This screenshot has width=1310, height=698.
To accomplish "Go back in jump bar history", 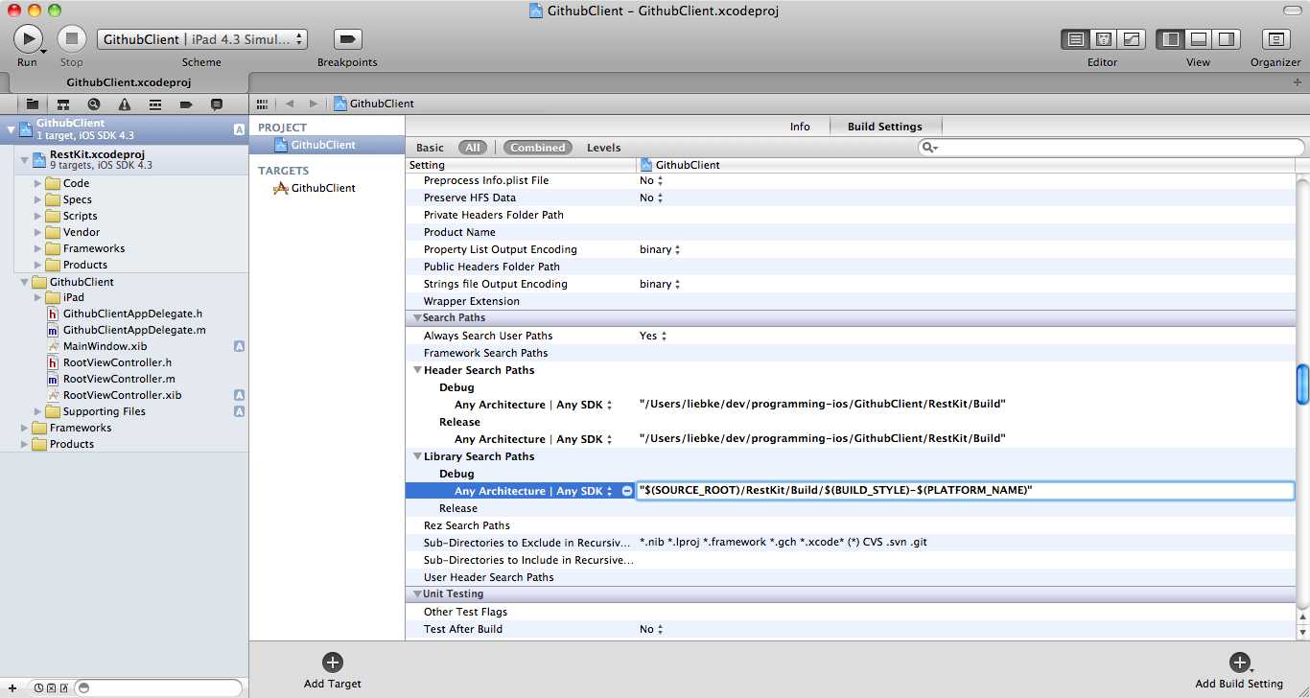I will 289,104.
